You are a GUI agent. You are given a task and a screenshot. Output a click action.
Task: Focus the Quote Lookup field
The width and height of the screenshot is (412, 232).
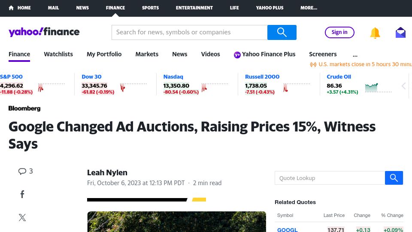coord(330,178)
